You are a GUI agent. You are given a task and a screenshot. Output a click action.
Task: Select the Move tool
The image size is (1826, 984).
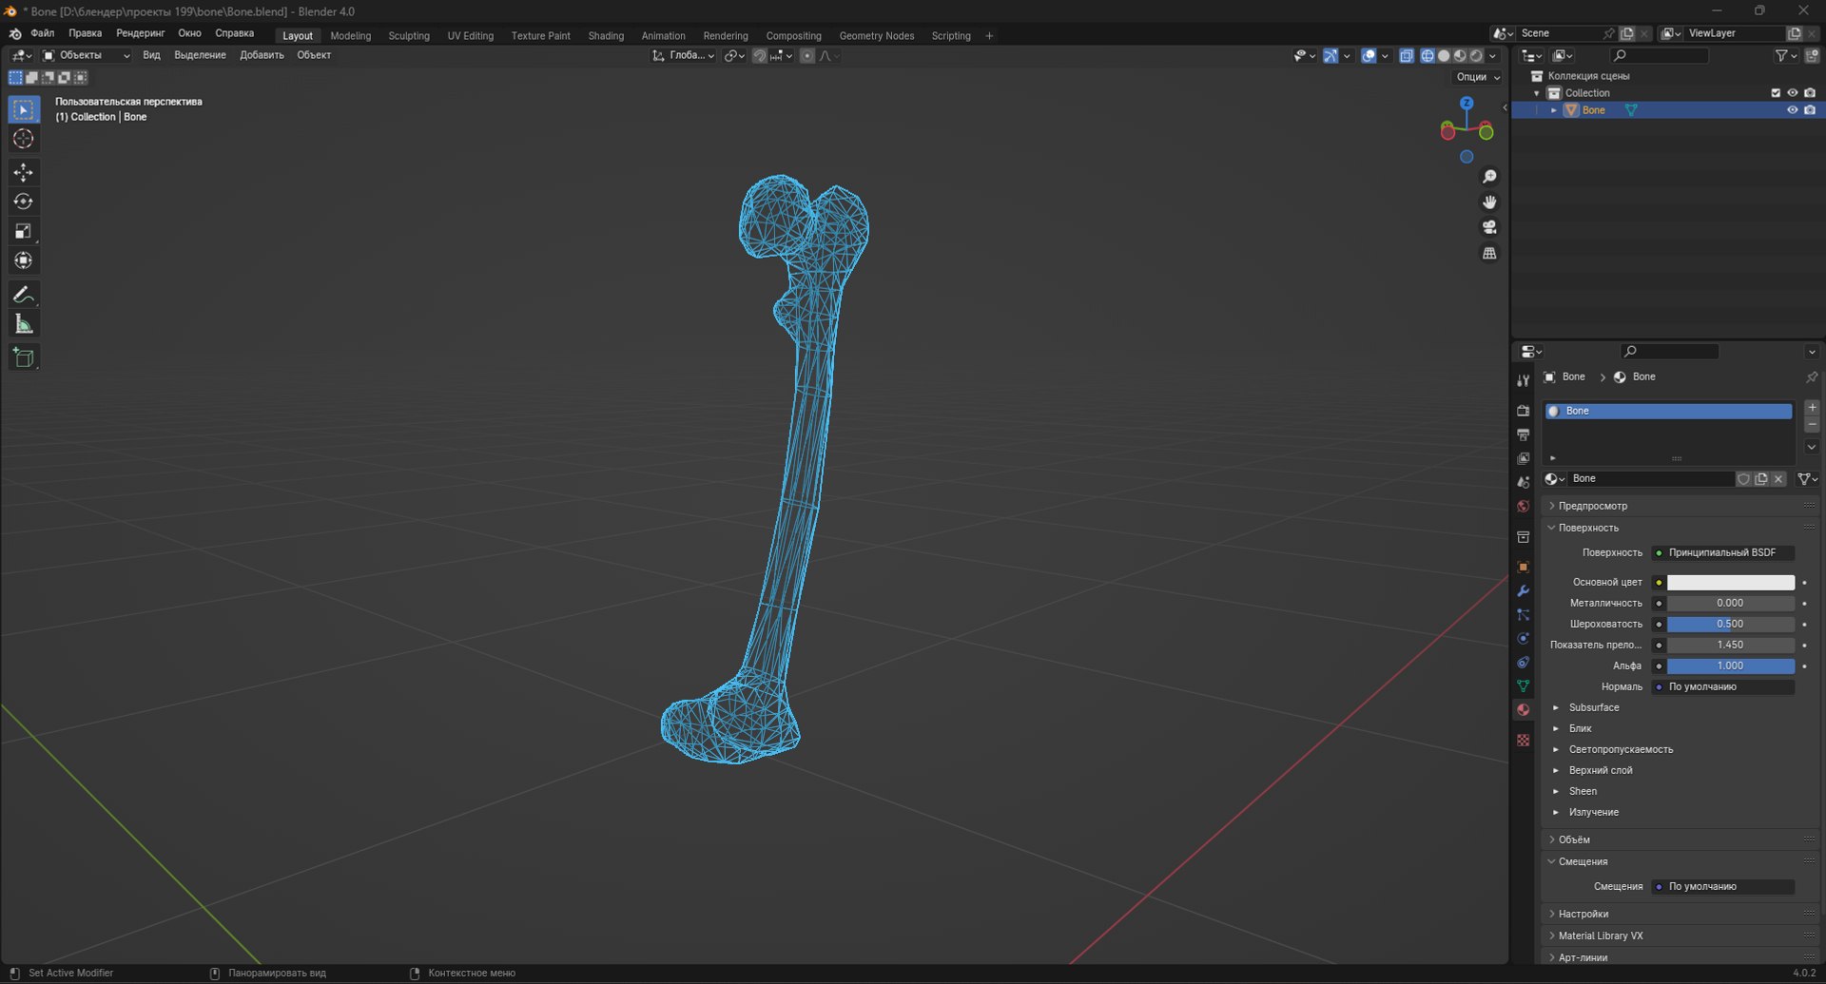coord(24,172)
